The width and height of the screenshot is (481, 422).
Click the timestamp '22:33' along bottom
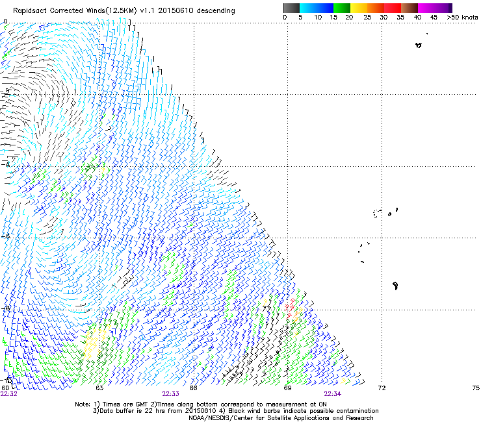click(170, 394)
